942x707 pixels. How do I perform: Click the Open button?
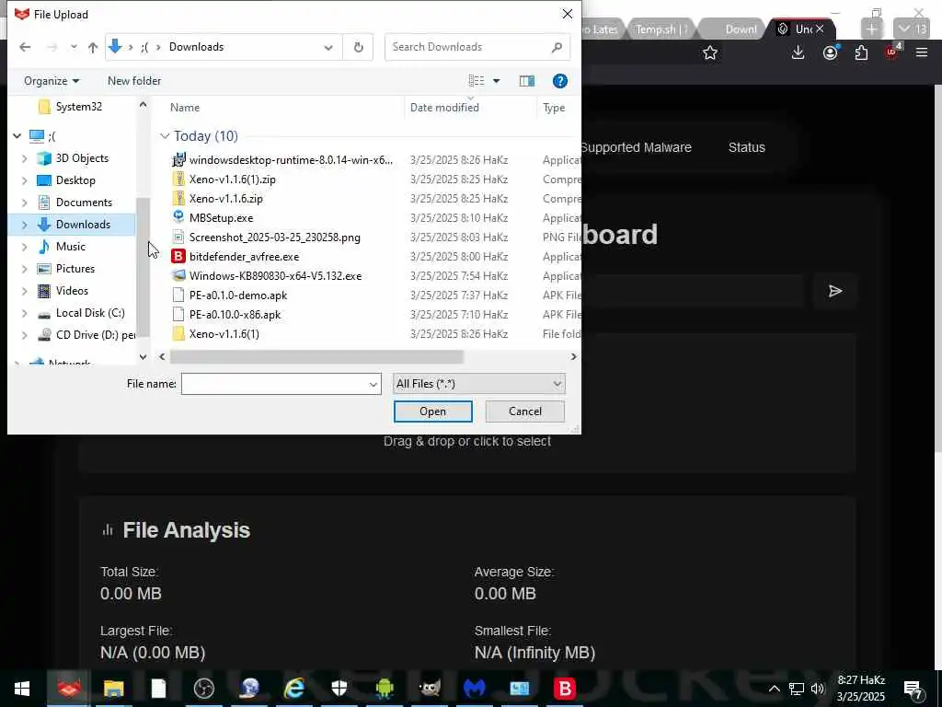(x=432, y=411)
